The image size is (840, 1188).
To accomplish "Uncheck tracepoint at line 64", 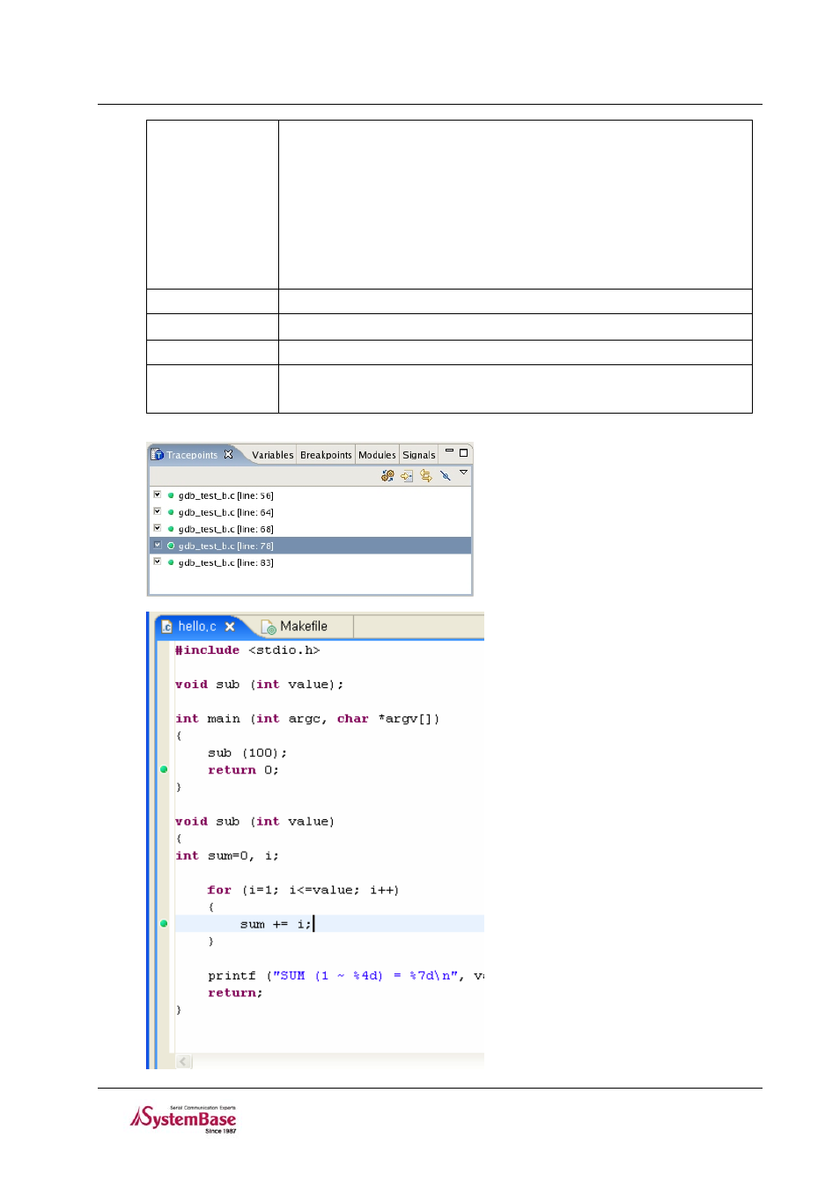I will click(158, 511).
